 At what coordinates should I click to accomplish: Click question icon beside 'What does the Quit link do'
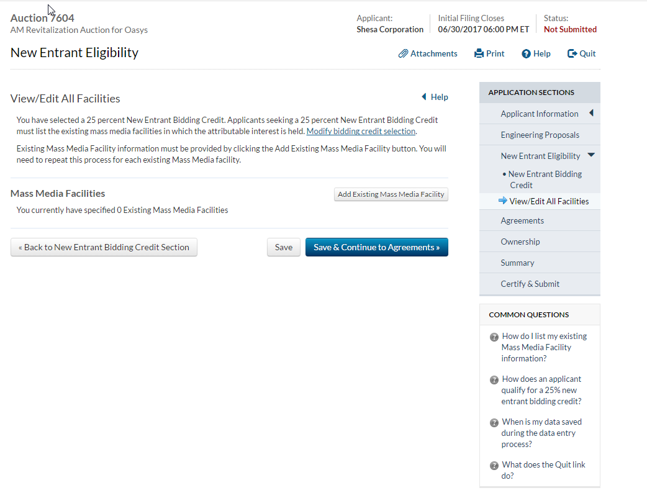point(494,466)
